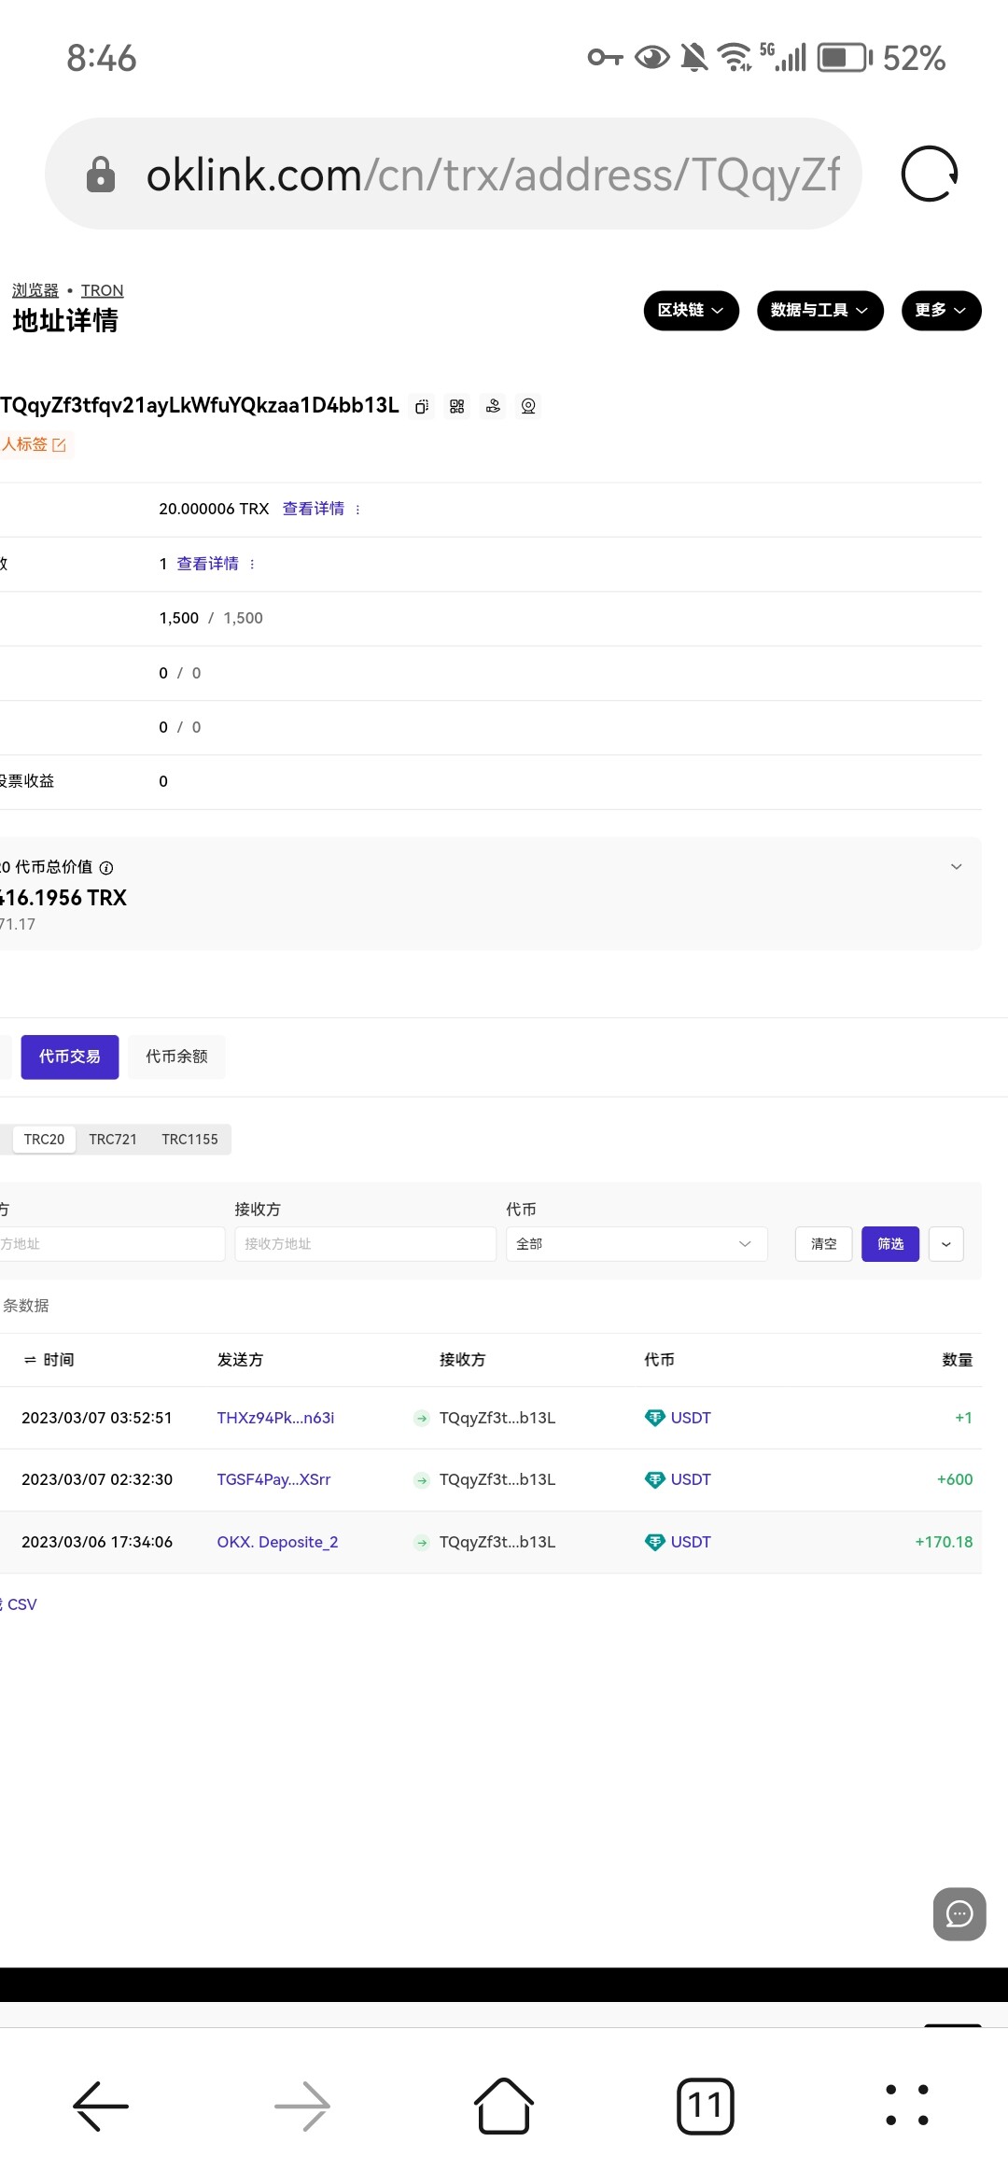This screenshot has height=2184, width=1008.
Task: Click the +170.18 amount
Action: pyautogui.click(x=944, y=1542)
